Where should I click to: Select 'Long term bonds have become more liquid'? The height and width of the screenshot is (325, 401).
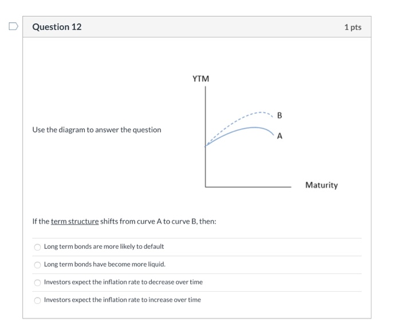(37, 265)
